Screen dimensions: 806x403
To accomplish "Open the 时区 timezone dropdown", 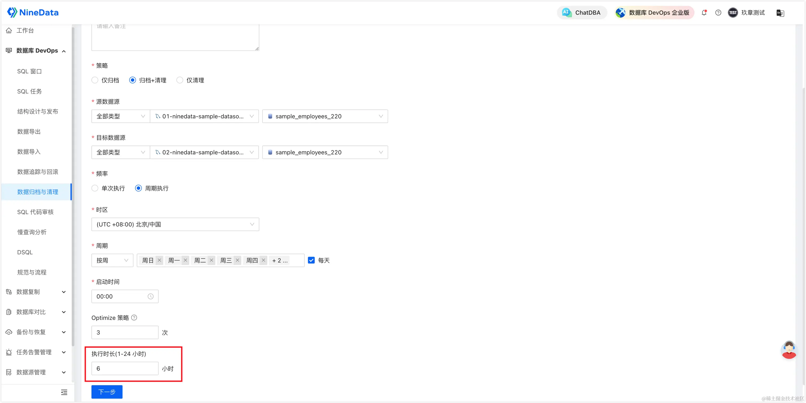I will click(175, 224).
